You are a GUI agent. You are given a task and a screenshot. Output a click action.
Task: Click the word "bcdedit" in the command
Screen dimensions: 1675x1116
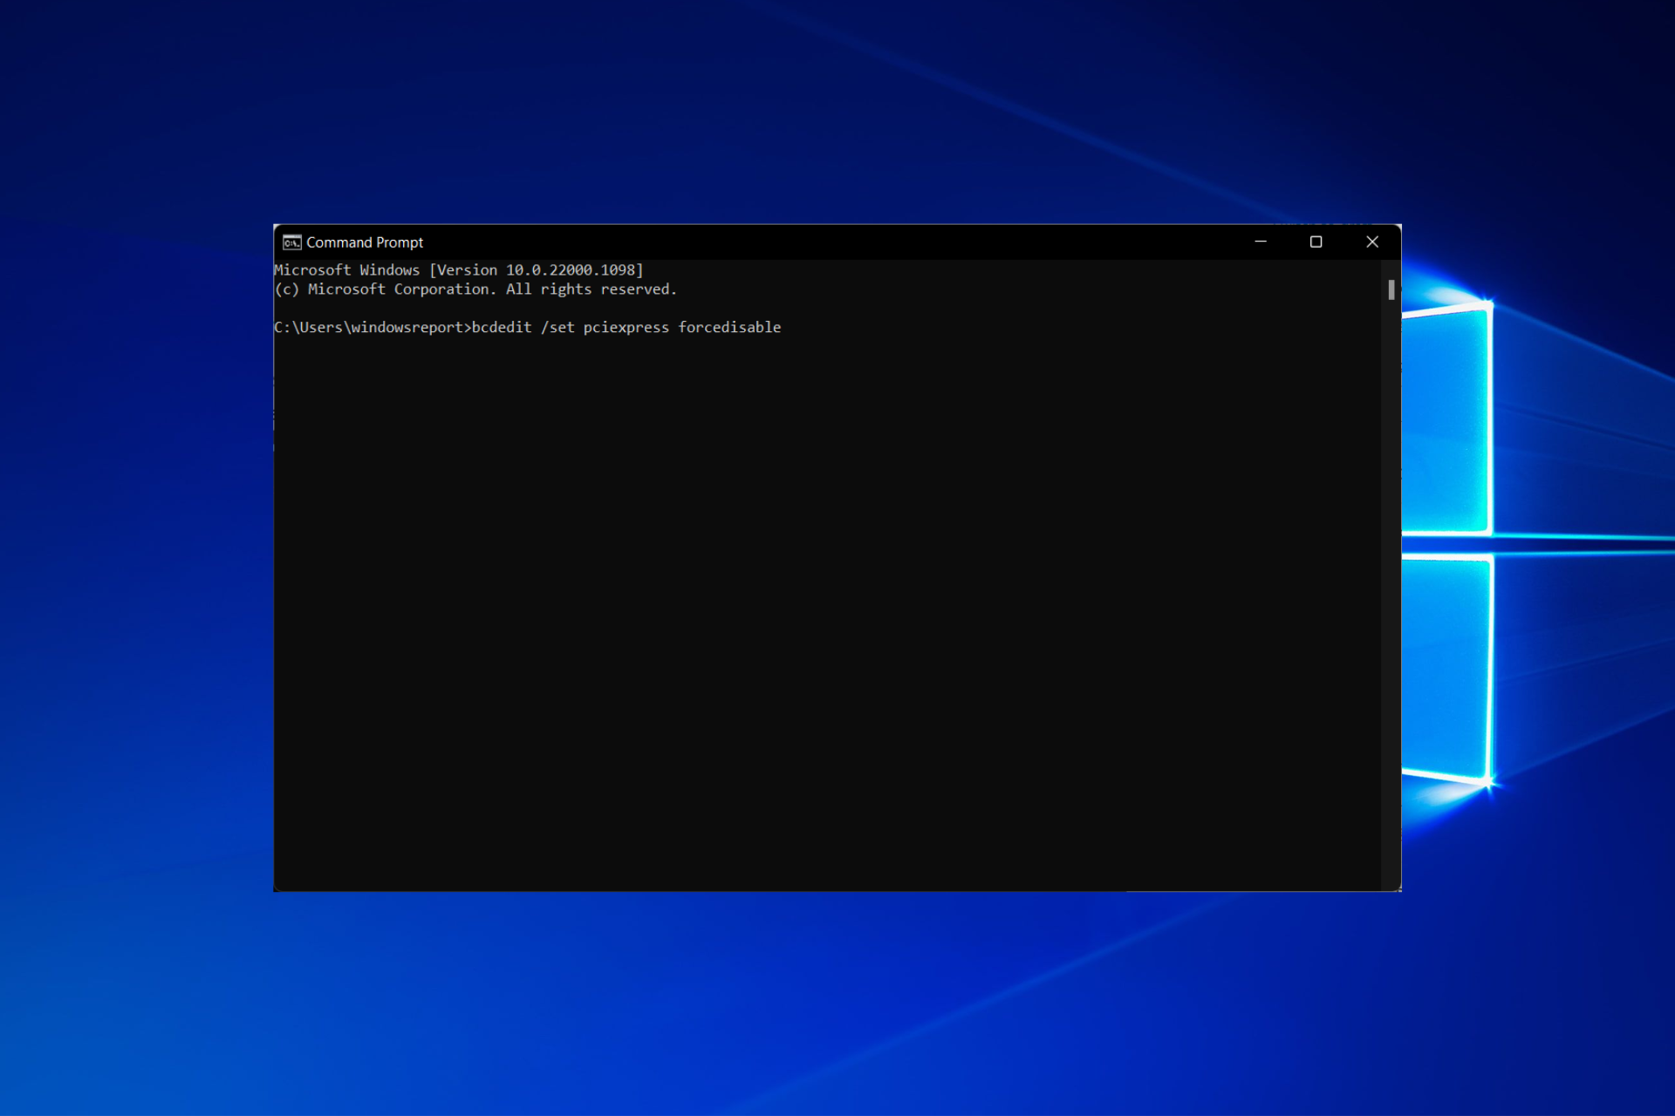pos(502,328)
